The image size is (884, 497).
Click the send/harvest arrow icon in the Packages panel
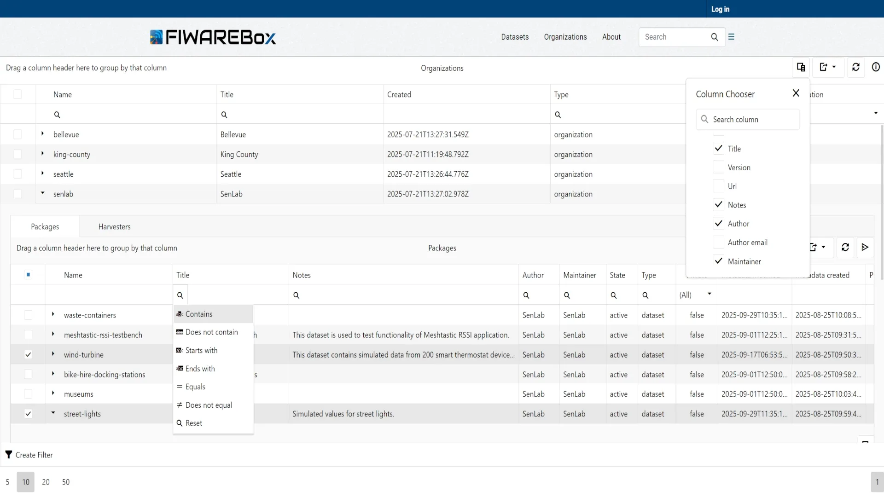(x=865, y=247)
